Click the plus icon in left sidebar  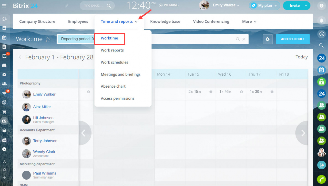click(x=4, y=178)
